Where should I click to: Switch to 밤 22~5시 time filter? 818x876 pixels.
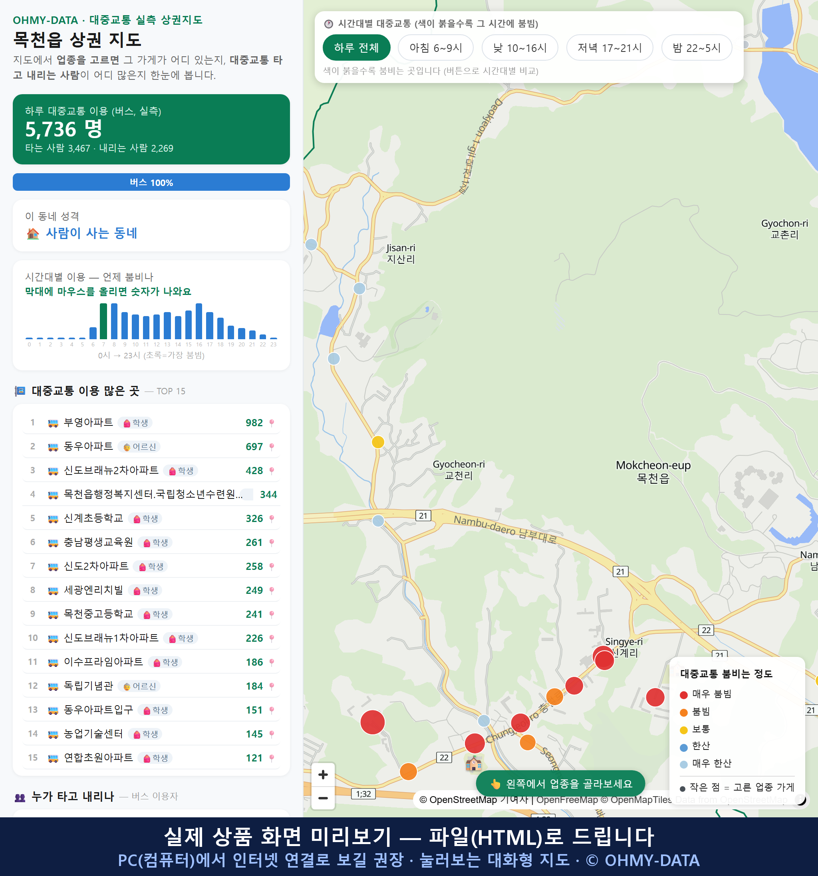tap(696, 47)
